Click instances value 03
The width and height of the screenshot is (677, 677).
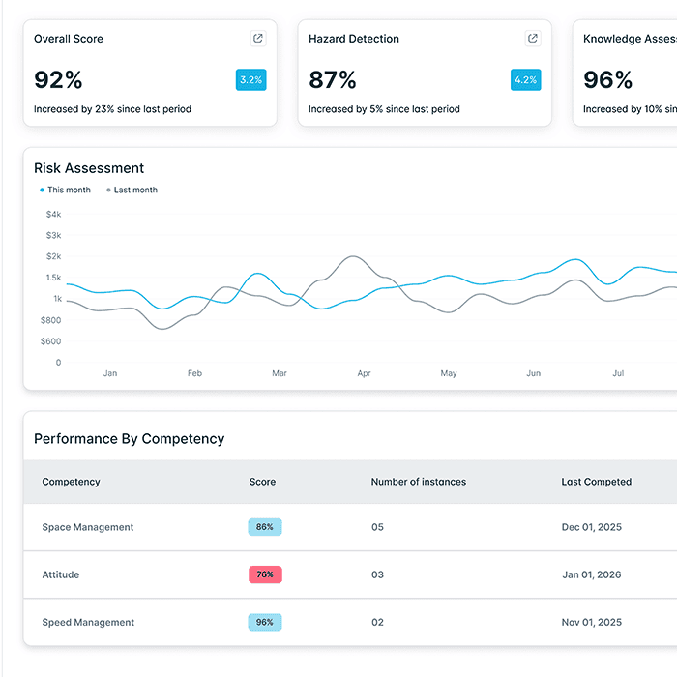pos(378,574)
